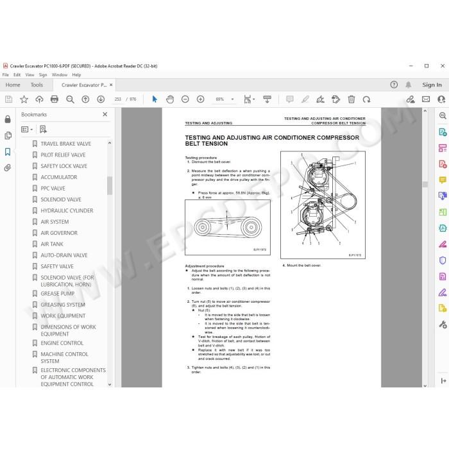Go to next page arrow
449x449 pixels.
click(x=101, y=99)
